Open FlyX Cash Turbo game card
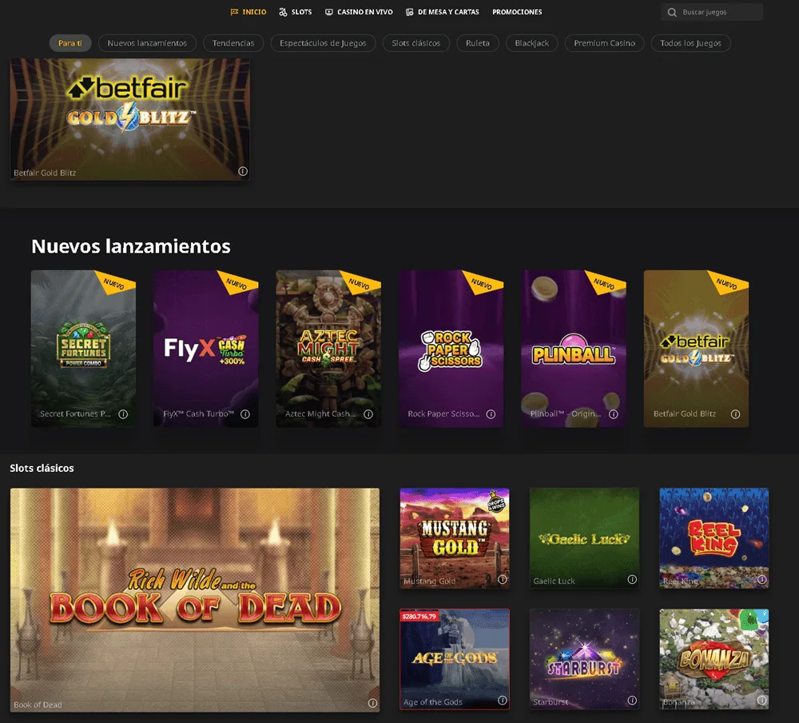The image size is (799, 723). pyautogui.click(x=206, y=349)
